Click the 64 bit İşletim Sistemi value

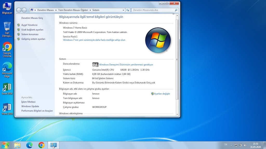coord(103,79)
